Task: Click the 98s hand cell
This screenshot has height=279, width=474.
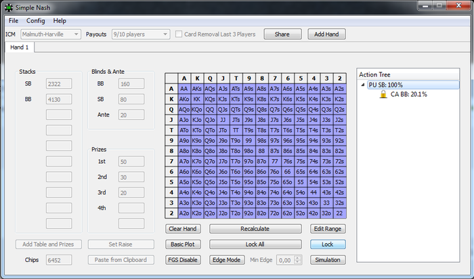Action: [261, 141]
